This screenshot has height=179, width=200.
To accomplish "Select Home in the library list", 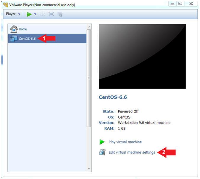I will tap(47, 29).
